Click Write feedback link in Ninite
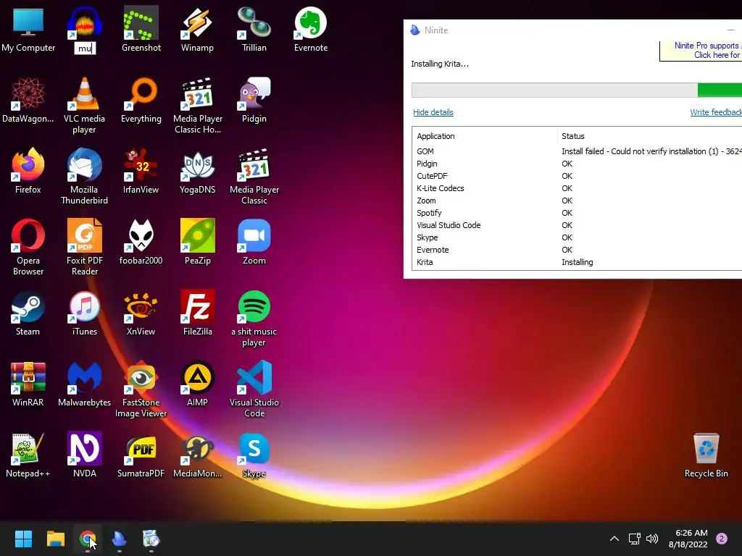 (715, 112)
